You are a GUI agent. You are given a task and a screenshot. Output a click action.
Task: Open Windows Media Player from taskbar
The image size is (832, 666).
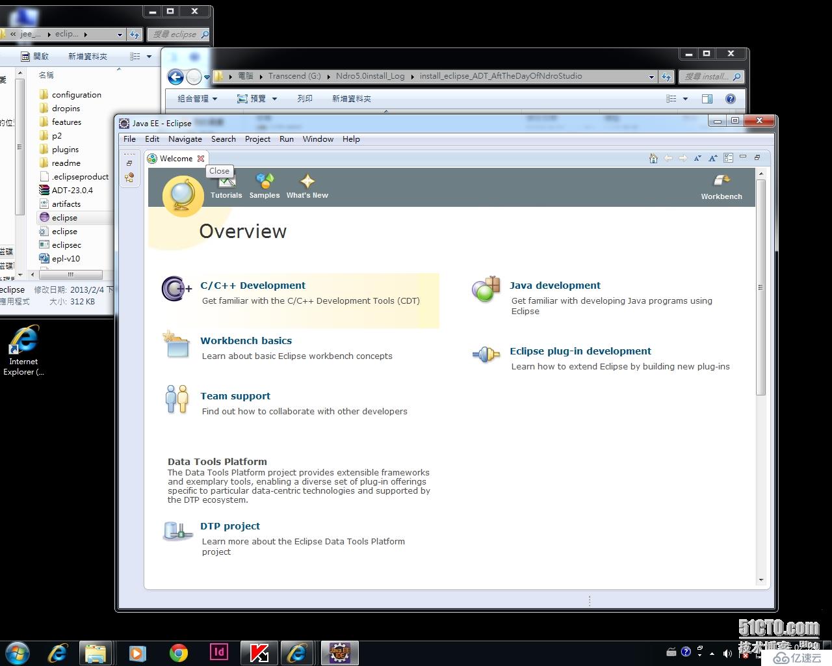point(137,653)
